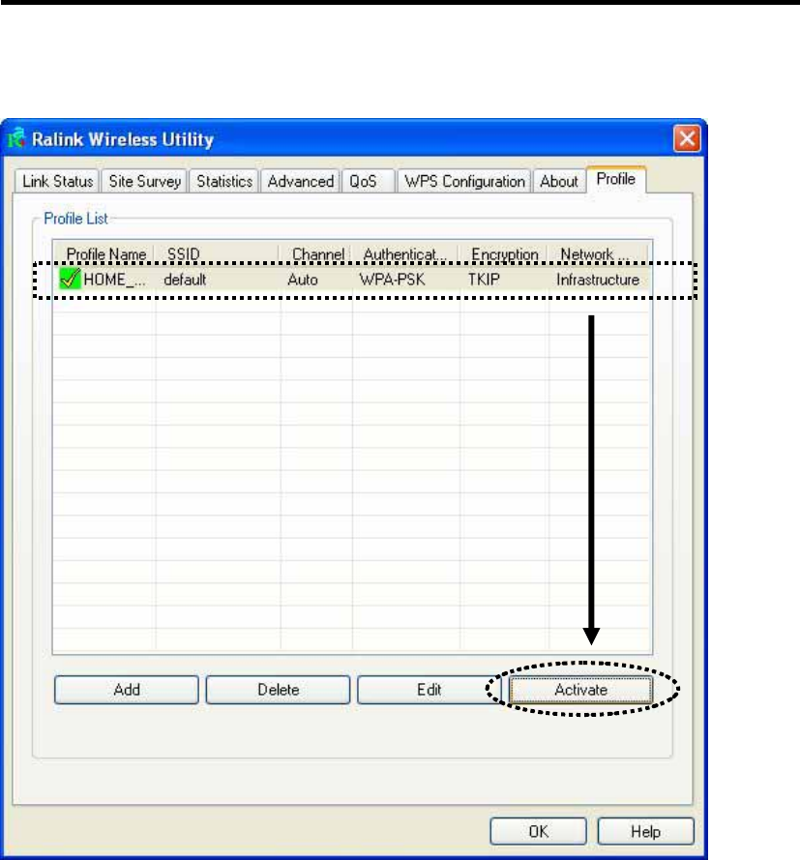Click the Ralink logo icon in title bar
Screen dimensions: 800x860
pos(17,138)
